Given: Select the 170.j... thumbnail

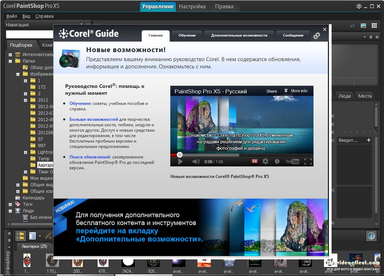Looking at the screenshot, I should tap(52, 263).
